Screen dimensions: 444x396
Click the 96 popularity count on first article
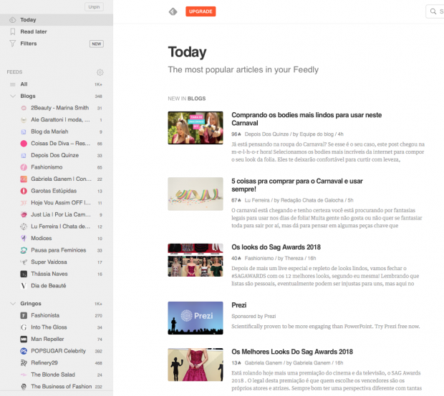coord(236,134)
